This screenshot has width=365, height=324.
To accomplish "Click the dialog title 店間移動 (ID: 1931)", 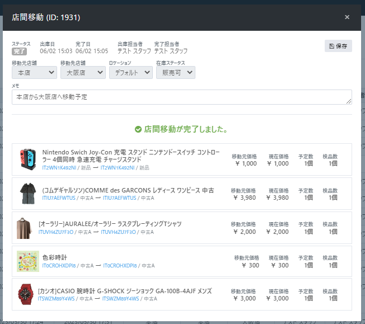I will pos(46,17).
